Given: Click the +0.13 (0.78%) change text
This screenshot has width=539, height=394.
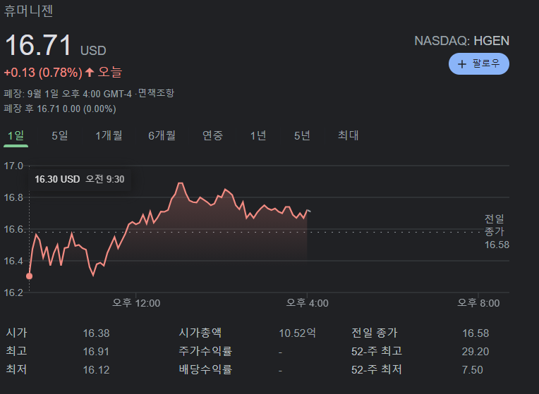Looking at the screenshot, I should point(43,73).
